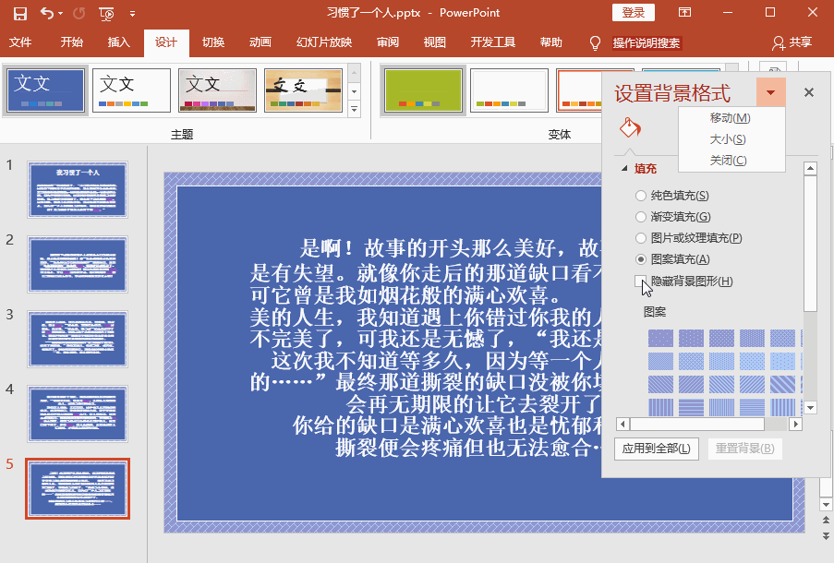The width and height of the screenshot is (834, 563).
Task: Go to previous slide double-arrow button
Action: pyautogui.click(x=826, y=521)
